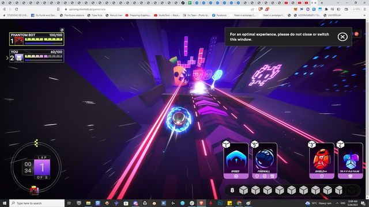
Task: Open the Facebook bookmark
Action: click(219, 16)
